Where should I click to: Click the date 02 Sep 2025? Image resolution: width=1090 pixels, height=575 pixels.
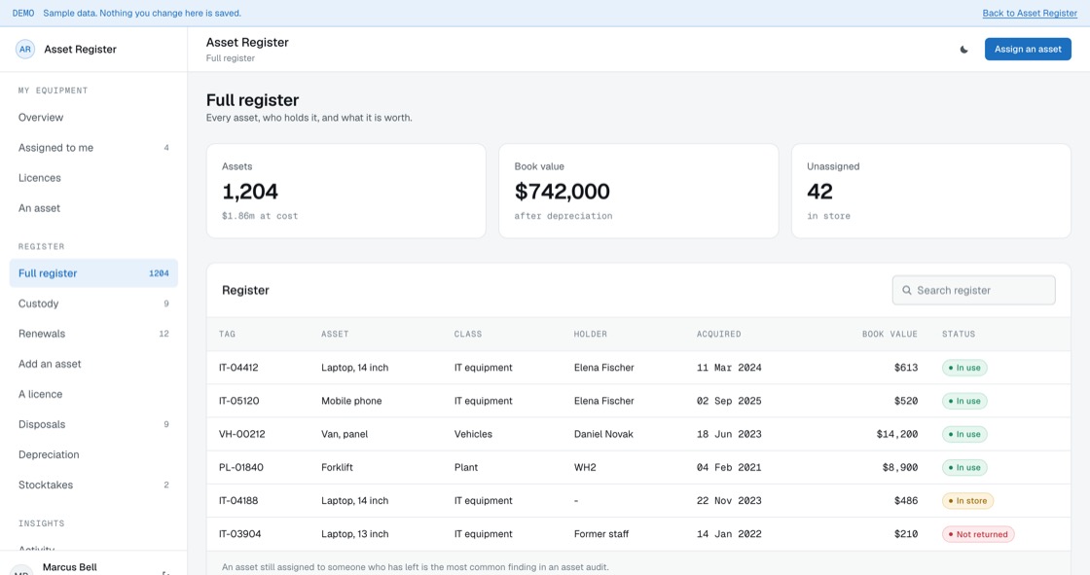point(729,401)
